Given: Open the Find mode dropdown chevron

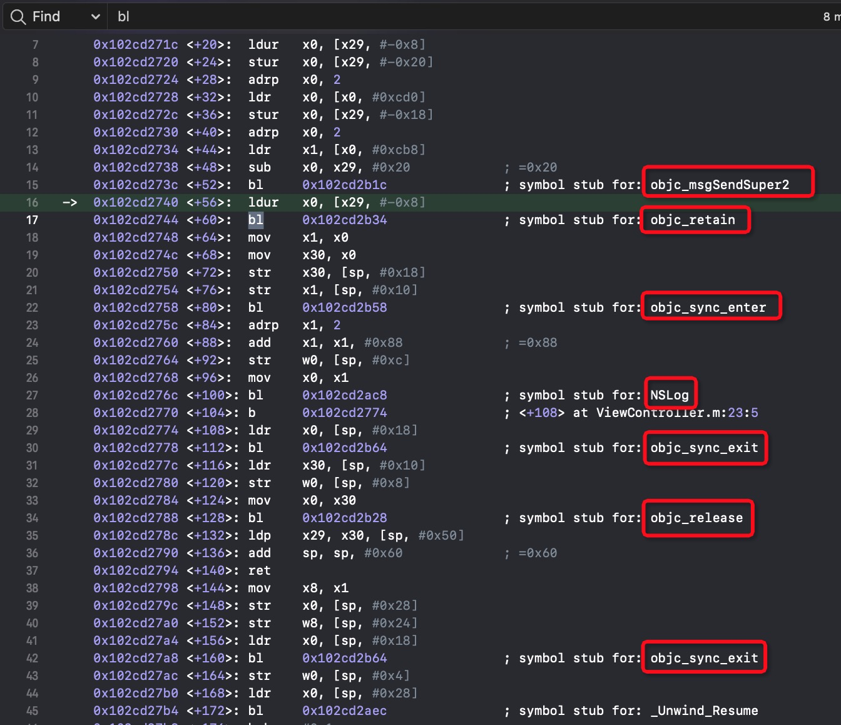Looking at the screenshot, I should click(x=95, y=17).
